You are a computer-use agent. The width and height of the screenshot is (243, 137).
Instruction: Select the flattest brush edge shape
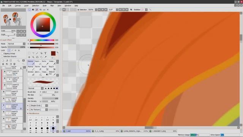pos(57,88)
